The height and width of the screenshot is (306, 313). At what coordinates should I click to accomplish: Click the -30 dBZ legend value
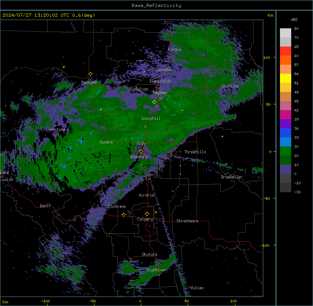(297, 192)
